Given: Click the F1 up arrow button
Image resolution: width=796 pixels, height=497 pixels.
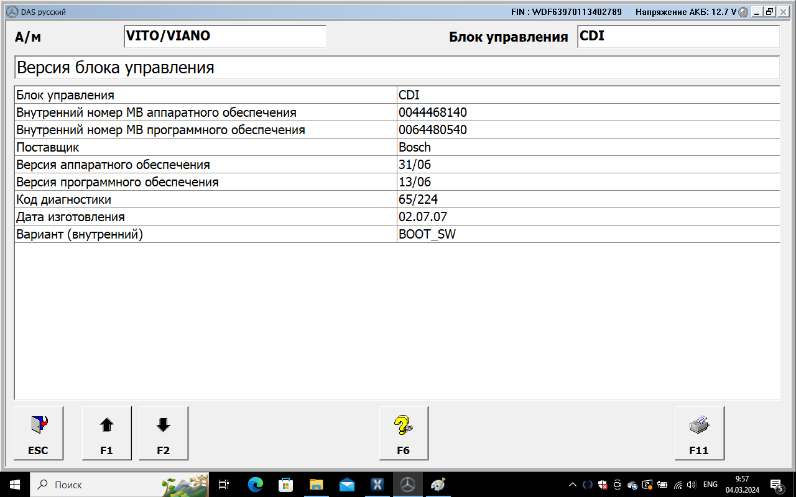Looking at the screenshot, I should click(x=106, y=433).
